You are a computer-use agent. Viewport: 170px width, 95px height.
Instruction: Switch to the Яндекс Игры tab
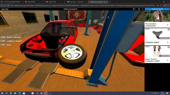click(x=77, y=2)
